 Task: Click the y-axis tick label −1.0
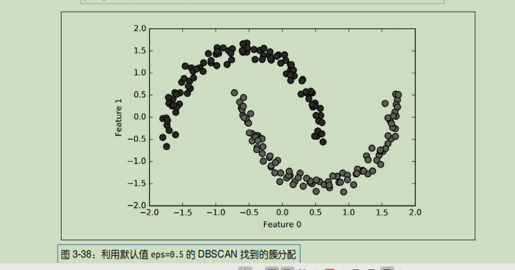tap(137, 161)
